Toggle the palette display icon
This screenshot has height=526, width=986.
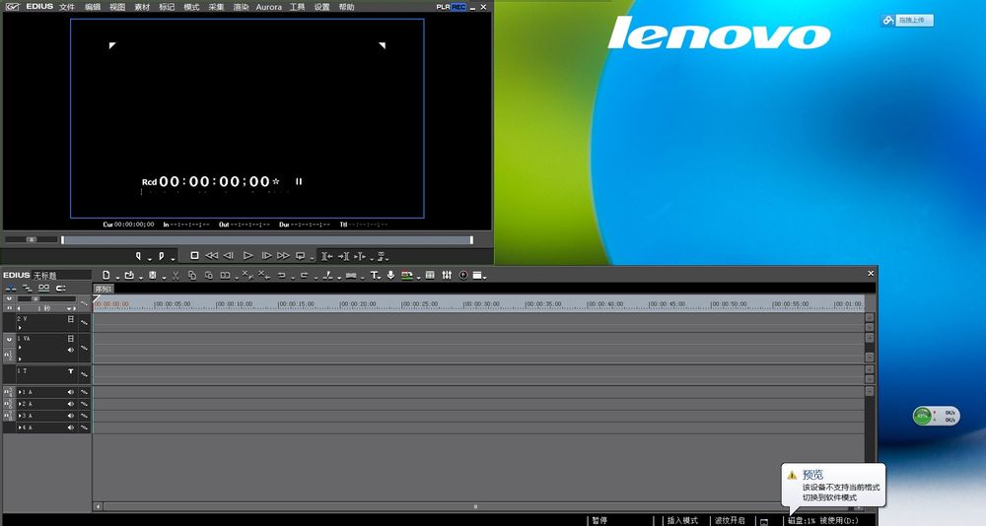(x=477, y=275)
